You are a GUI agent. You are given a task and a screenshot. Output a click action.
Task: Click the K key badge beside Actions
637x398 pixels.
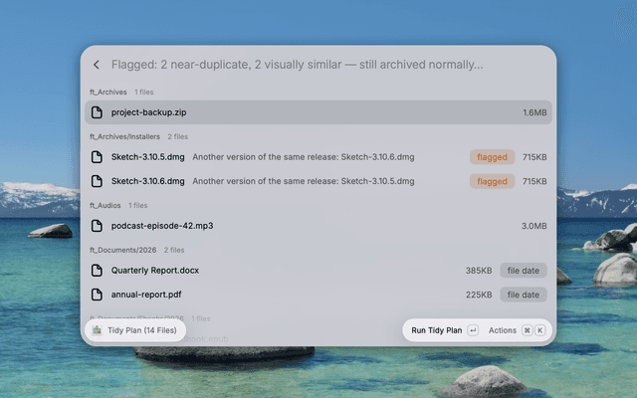[x=539, y=330]
